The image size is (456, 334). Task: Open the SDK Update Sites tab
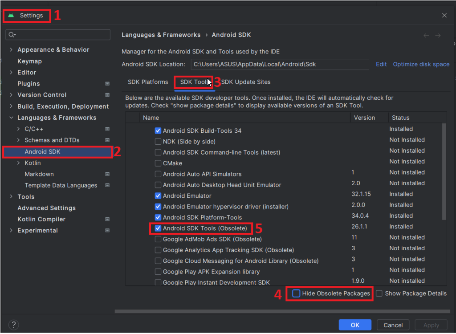point(246,82)
